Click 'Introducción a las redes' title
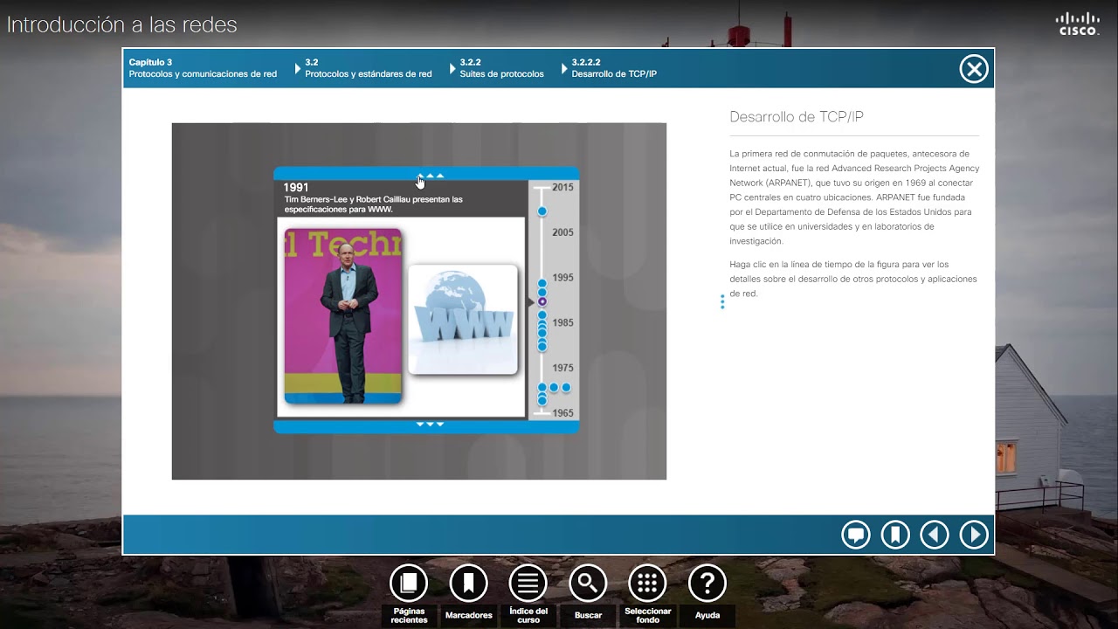 point(122,24)
